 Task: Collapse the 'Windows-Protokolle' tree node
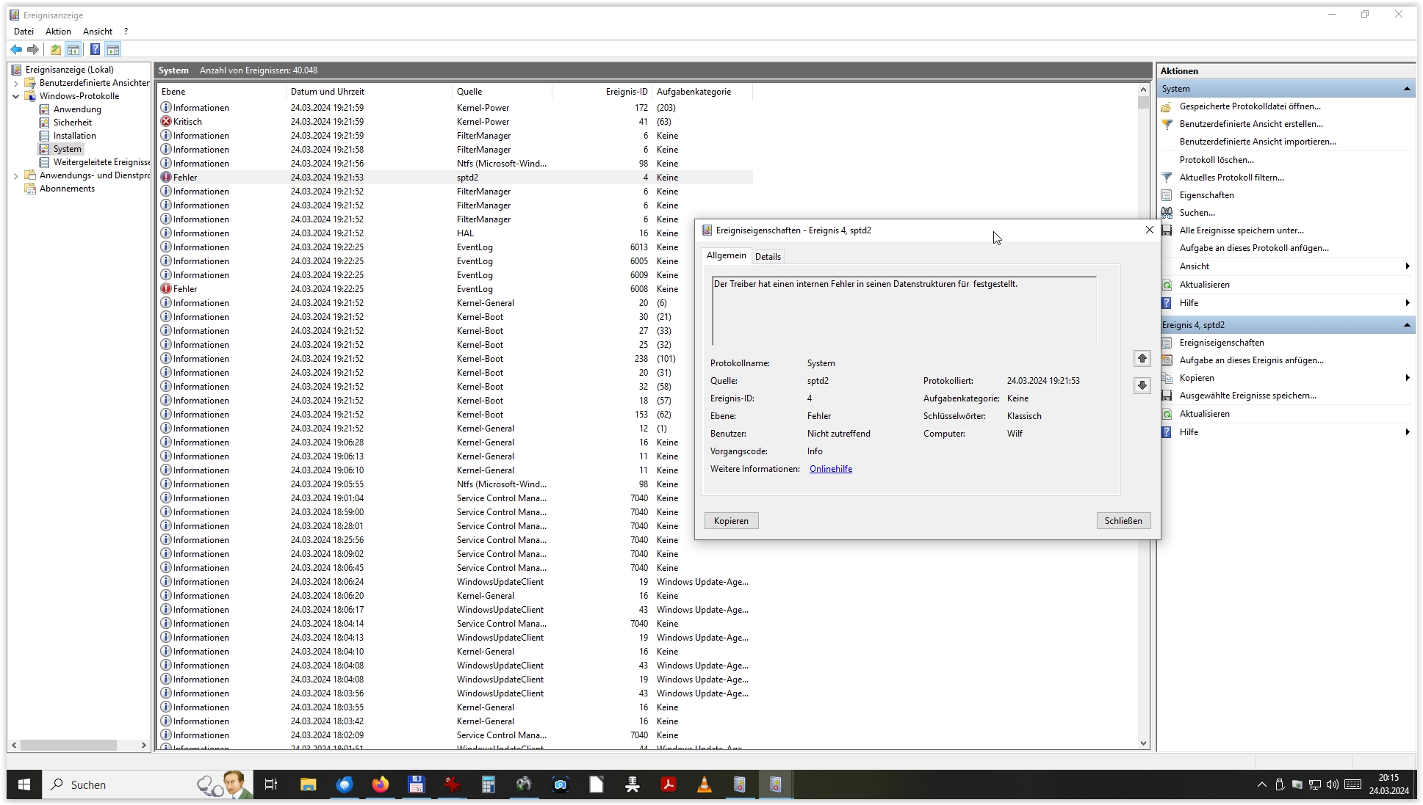coord(16,96)
